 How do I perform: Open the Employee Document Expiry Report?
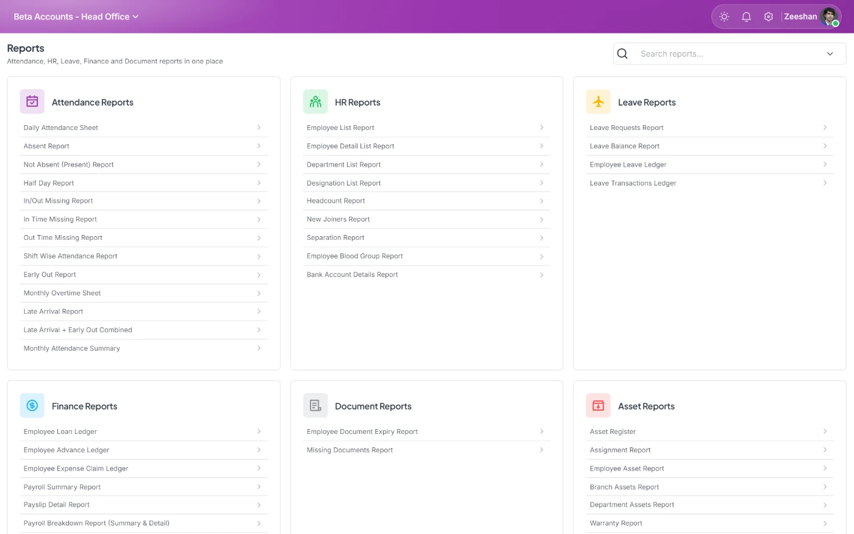tap(426, 431)
